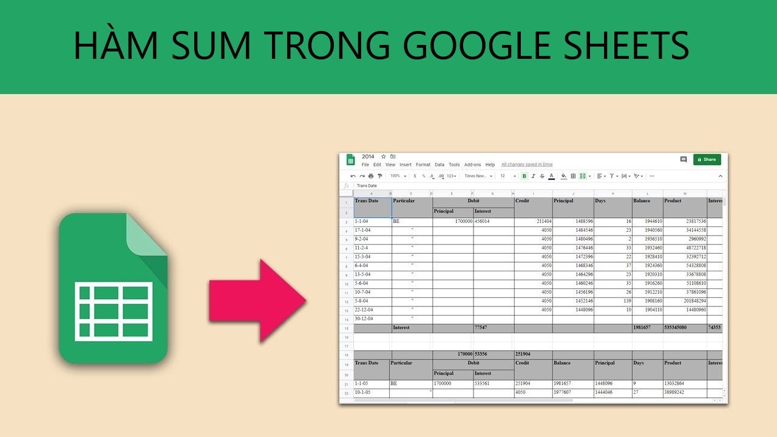
Task: Open the Tools menu
Action: 454,164
